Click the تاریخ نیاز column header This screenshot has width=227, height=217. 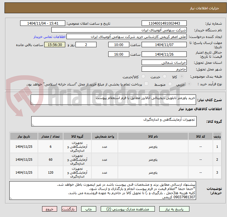[x=24, y=136]
